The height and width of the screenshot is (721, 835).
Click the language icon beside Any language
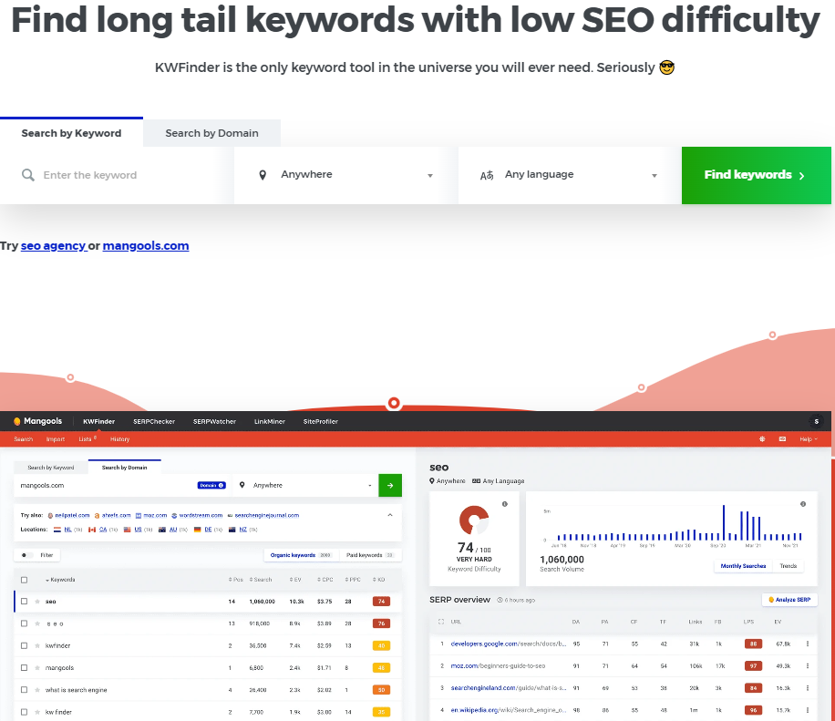click(487, 175)
